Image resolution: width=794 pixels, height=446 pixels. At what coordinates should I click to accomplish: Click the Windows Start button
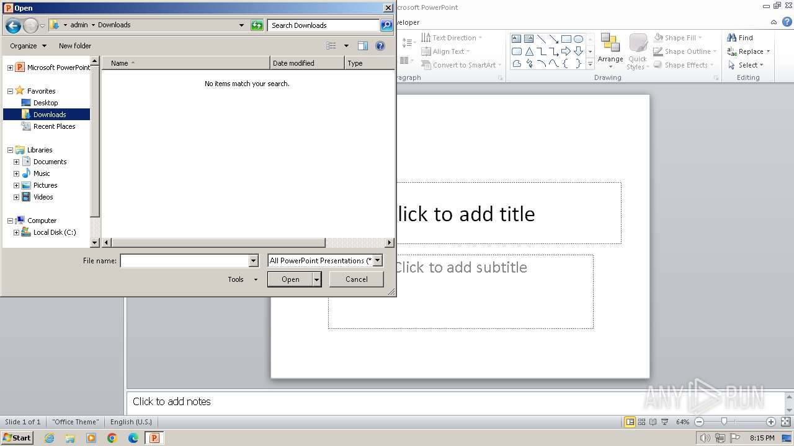tap(17, 438)
